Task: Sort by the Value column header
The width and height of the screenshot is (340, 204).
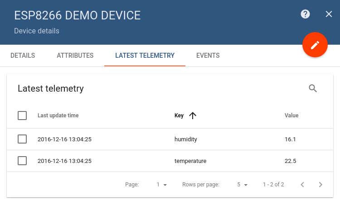Action: click(291, 116)
